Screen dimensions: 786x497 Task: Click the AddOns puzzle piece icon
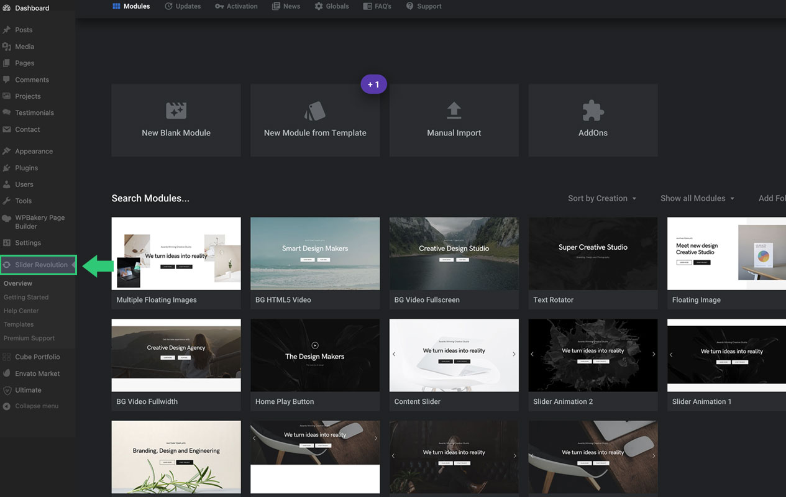(593, 111)
